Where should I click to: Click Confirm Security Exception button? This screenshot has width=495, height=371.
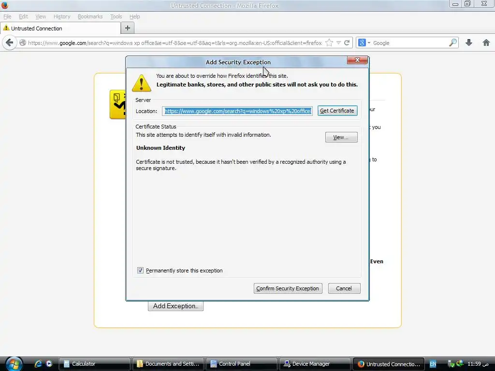tap(288, 288)
